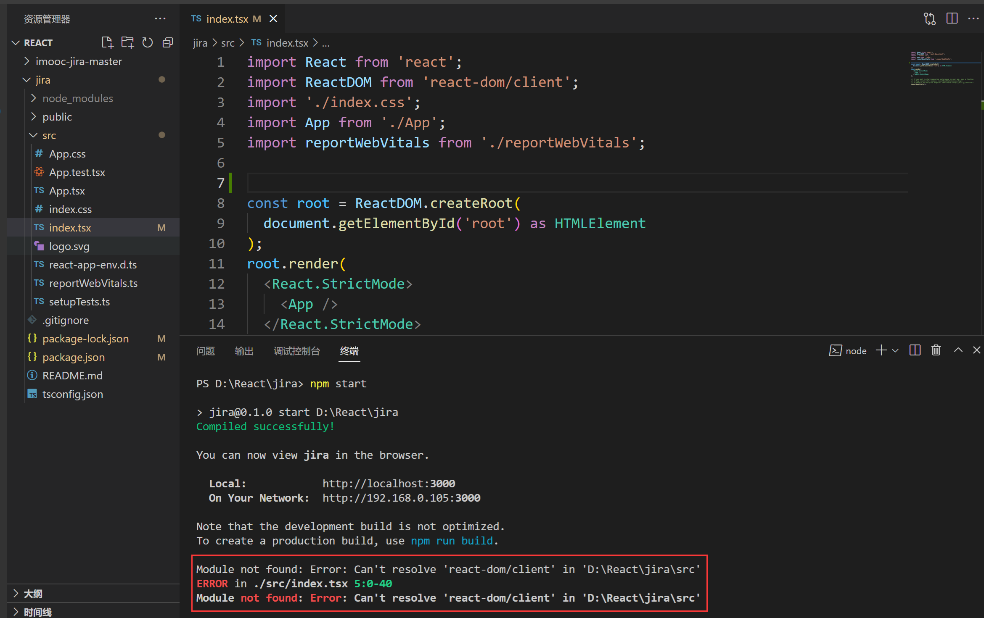Click the New Folder icon in explorer

point(127,42)
